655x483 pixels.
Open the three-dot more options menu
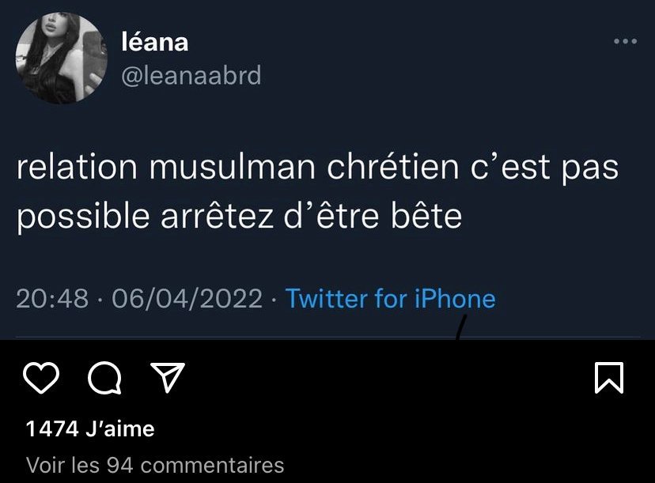[625, 42]
